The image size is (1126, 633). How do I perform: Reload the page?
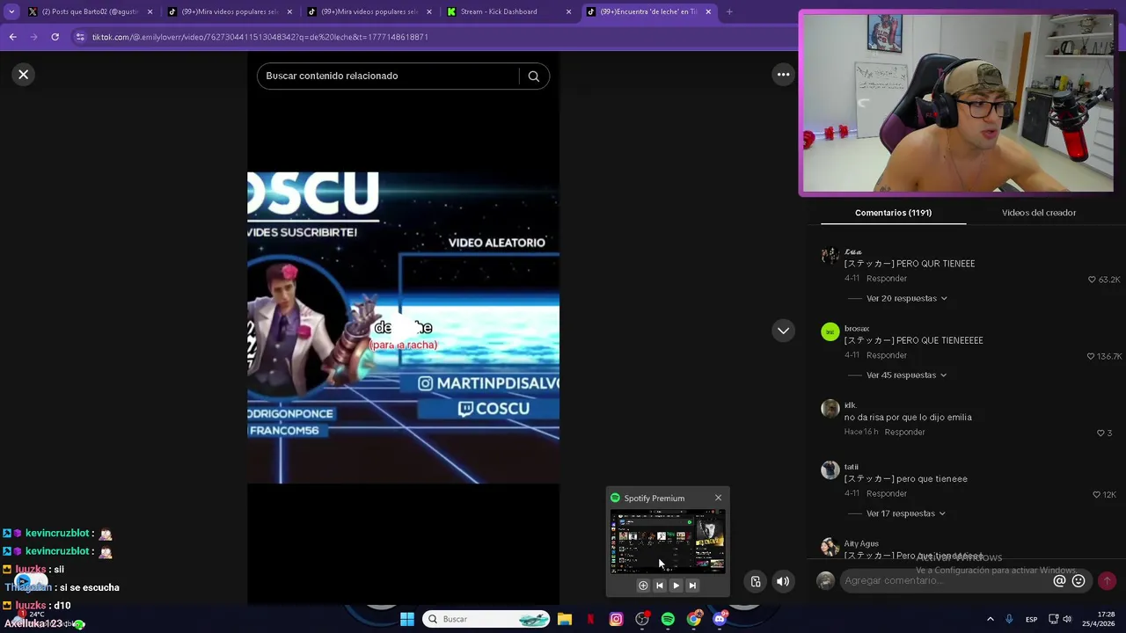55,37
